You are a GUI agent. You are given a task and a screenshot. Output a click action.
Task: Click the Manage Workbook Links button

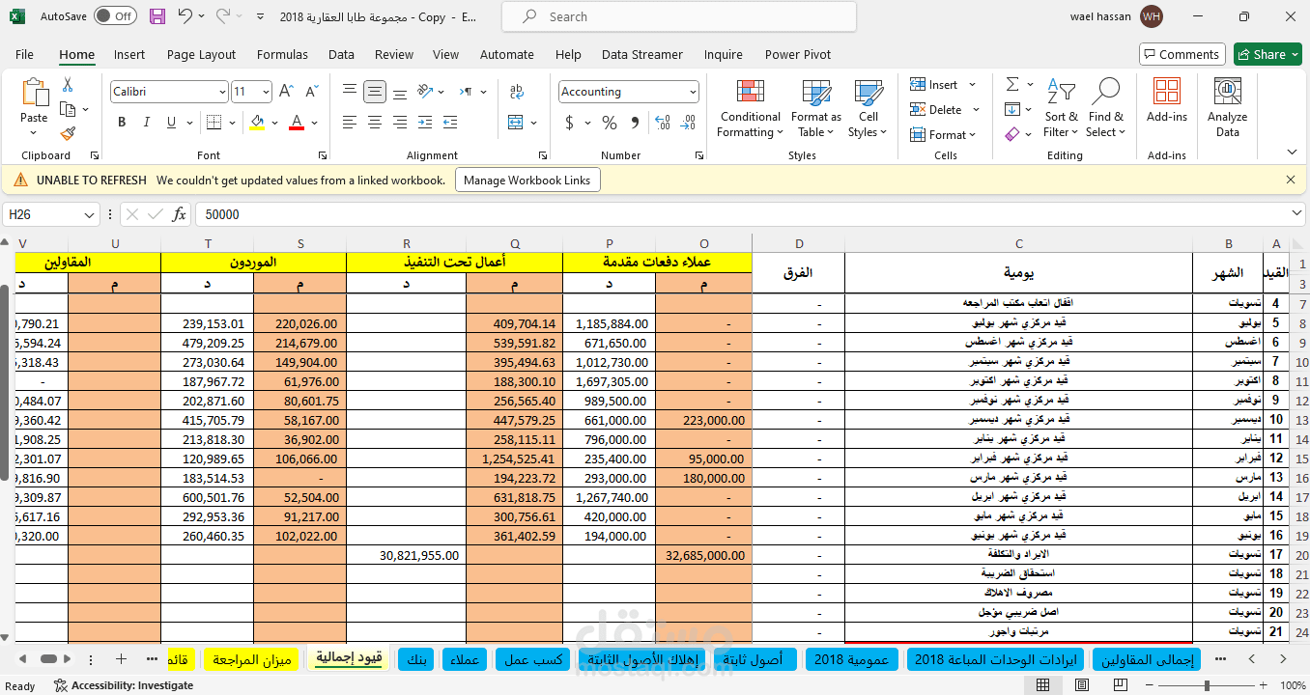(x=527, y=181)
